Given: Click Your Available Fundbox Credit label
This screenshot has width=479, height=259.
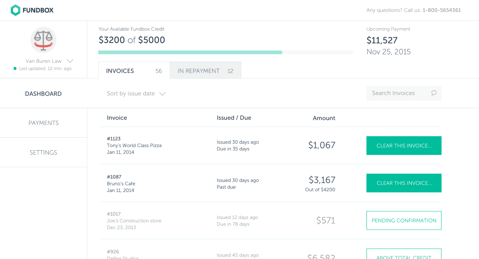Looking at the screenshot, I should 131,29.
